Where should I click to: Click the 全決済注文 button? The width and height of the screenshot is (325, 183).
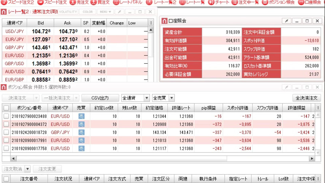tap(306, 98)
